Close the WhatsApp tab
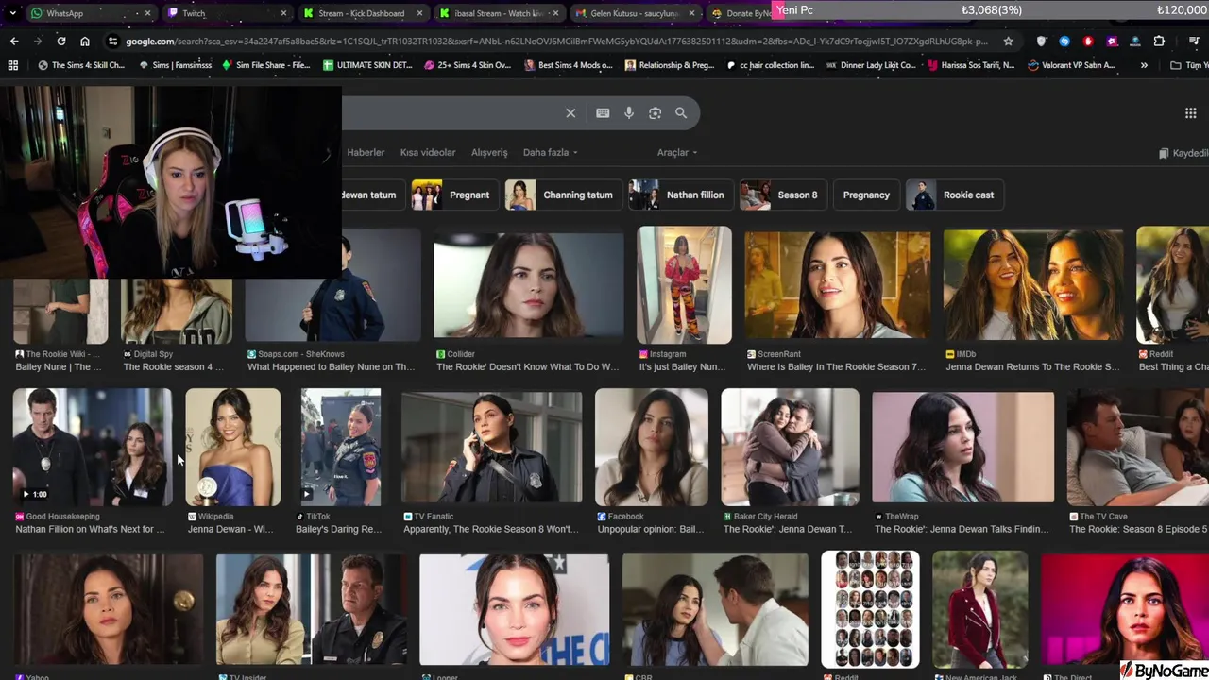Image resolution: width=1209 pixels, height=680 pixels. coord(148,13)
